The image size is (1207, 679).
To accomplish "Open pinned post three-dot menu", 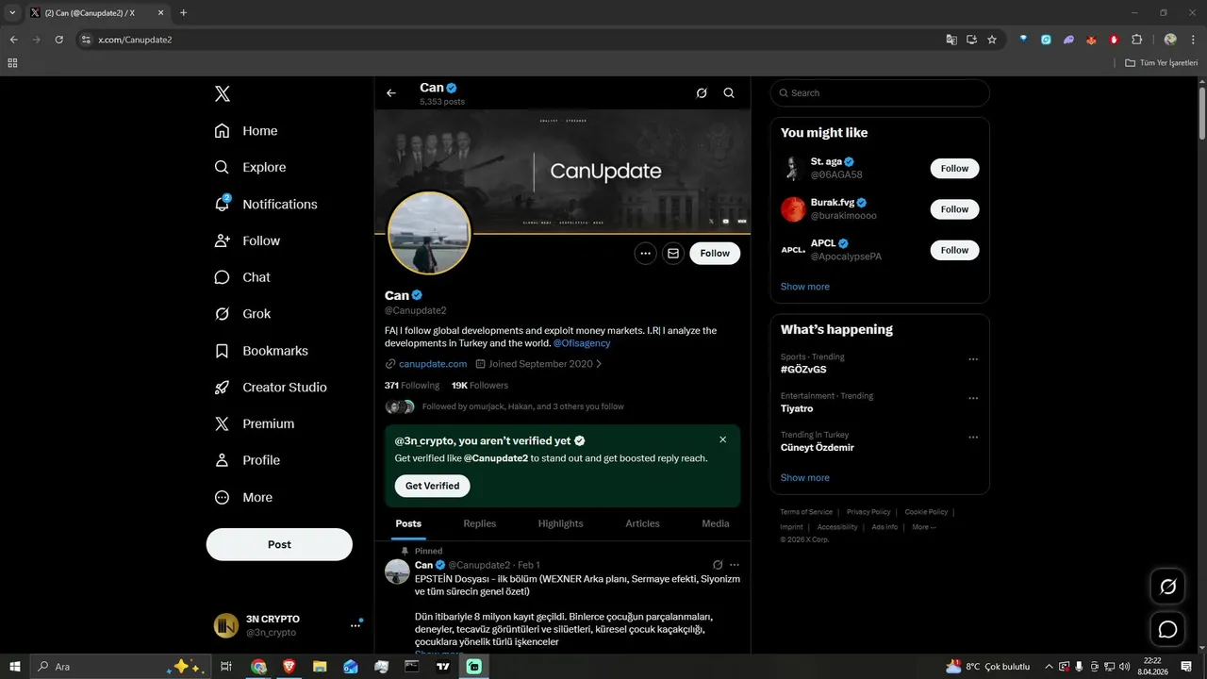I will pyautogui.click(x=735, y=565).
